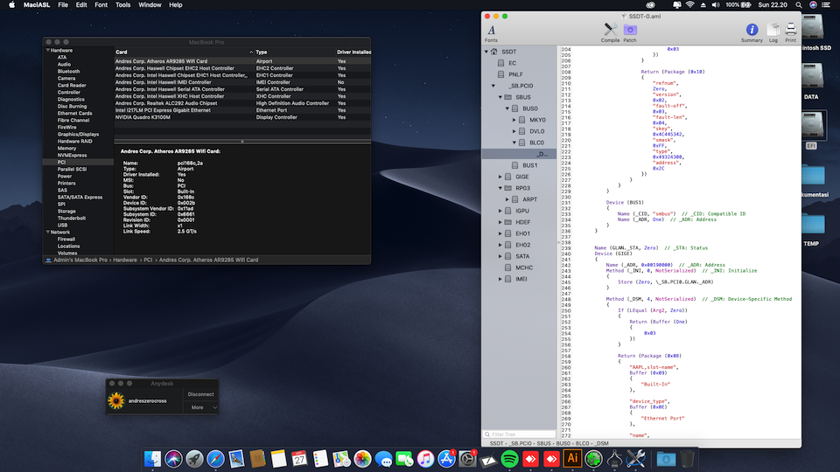This screenshot has width=840, height=472.
Task: Open iTunes from the dock
Action: (425, 459)
